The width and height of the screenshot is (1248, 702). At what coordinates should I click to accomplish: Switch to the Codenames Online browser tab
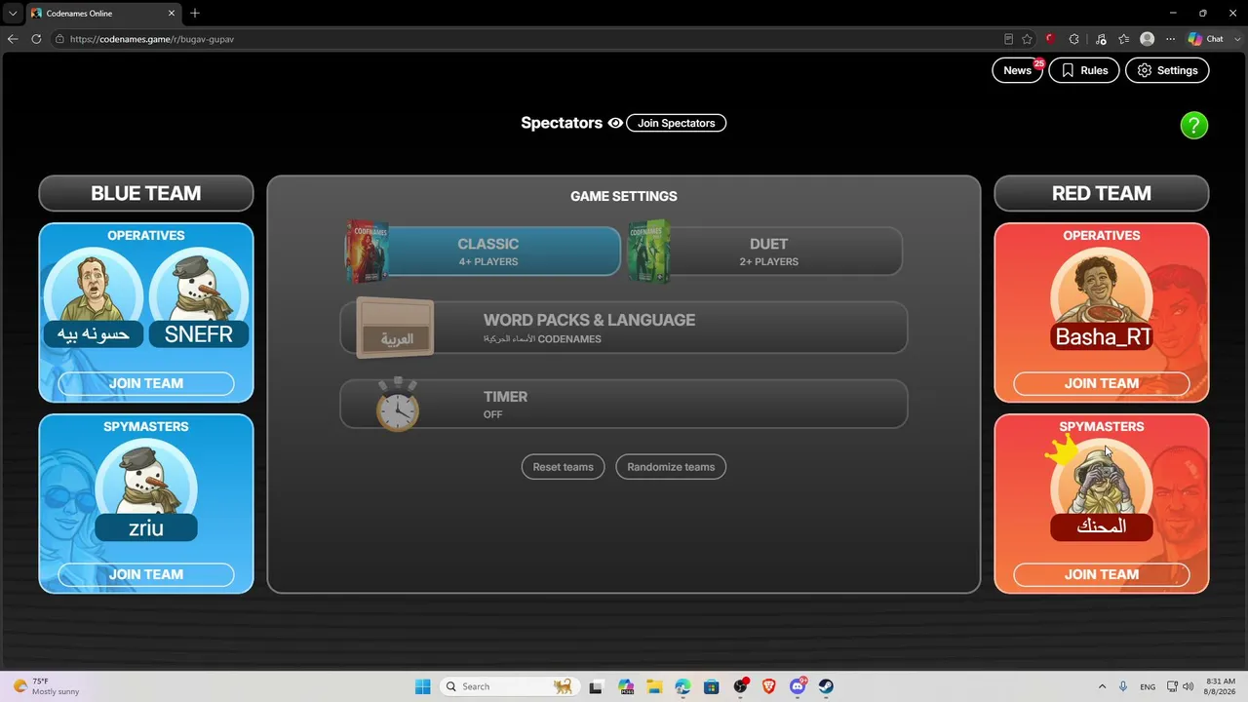pos(102,13)
